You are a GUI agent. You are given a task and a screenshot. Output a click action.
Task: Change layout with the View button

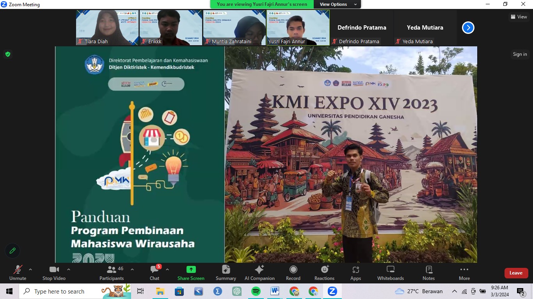click(519, 17)
